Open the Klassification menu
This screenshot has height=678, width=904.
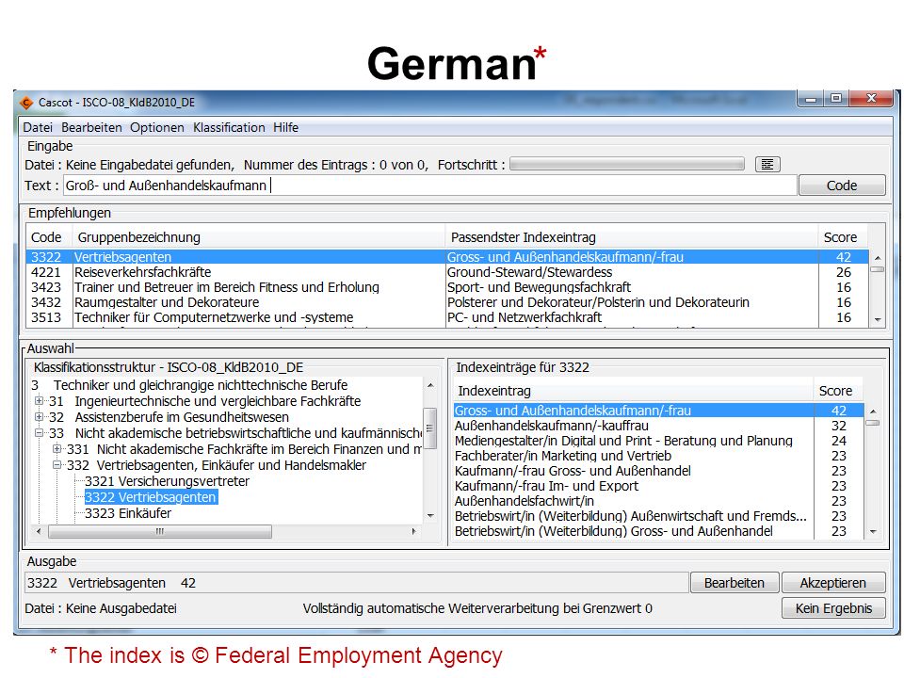click(229, 127)
